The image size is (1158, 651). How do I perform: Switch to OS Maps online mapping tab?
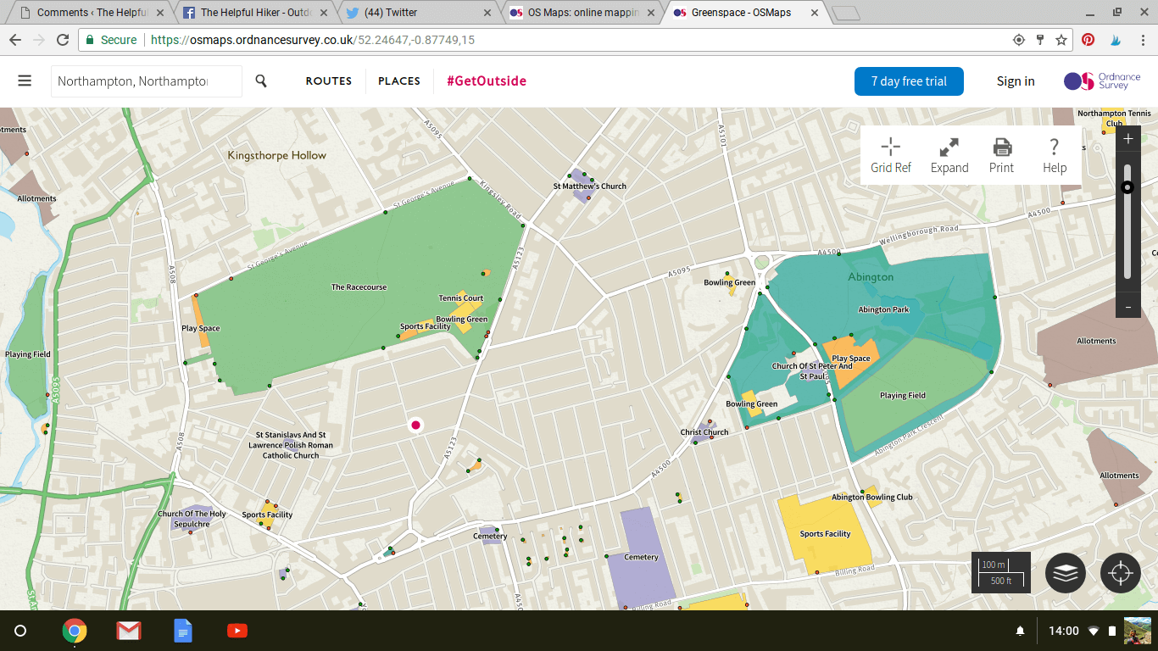(x=582, y=13)
